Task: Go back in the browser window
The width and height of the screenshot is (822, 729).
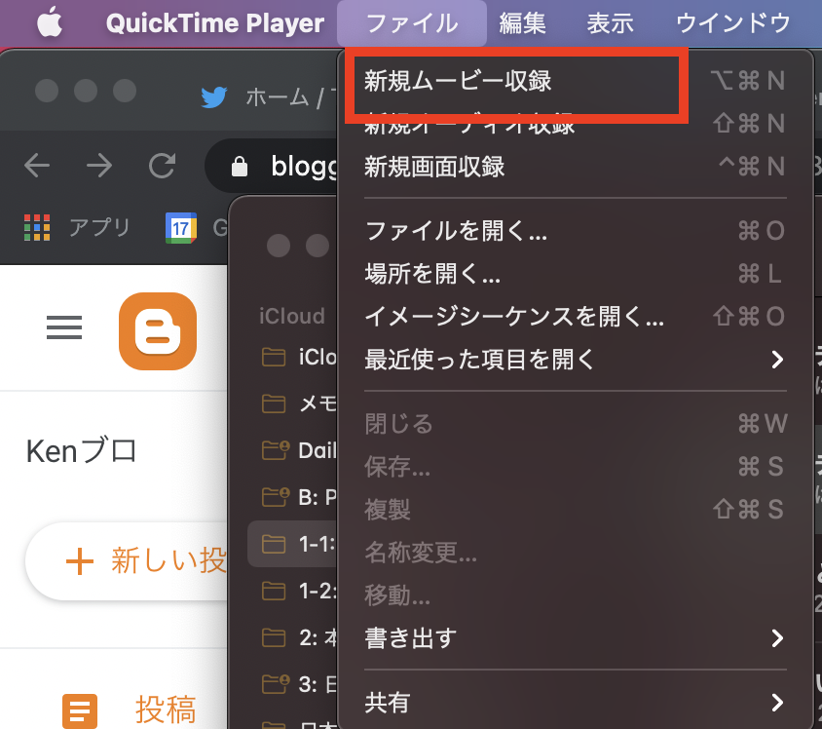Action: (37, 166)
